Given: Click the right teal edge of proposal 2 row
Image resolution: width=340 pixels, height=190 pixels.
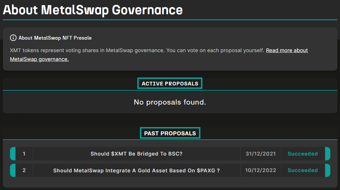Looking at the screenshot, I should [x=327, y=170].
